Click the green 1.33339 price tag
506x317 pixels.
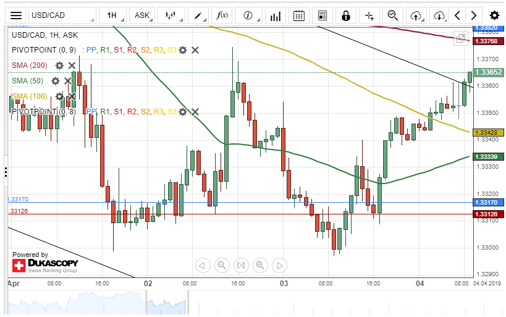488,157
